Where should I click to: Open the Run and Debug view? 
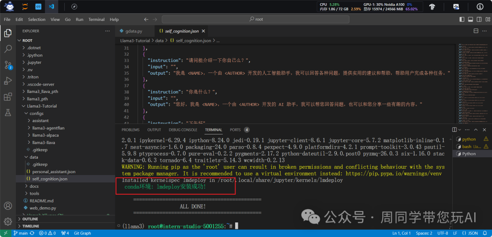(8, 81)
